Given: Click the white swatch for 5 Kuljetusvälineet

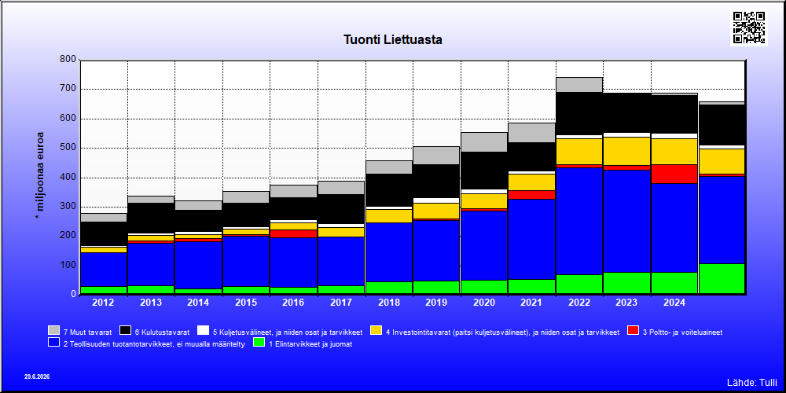Looking at the screenshot, I should (x=203, y=331).
